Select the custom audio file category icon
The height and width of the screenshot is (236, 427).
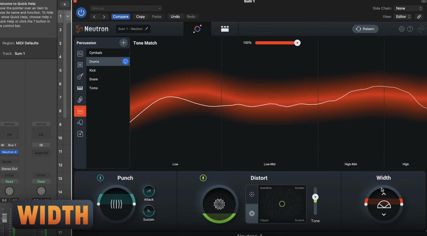point(80,134)
